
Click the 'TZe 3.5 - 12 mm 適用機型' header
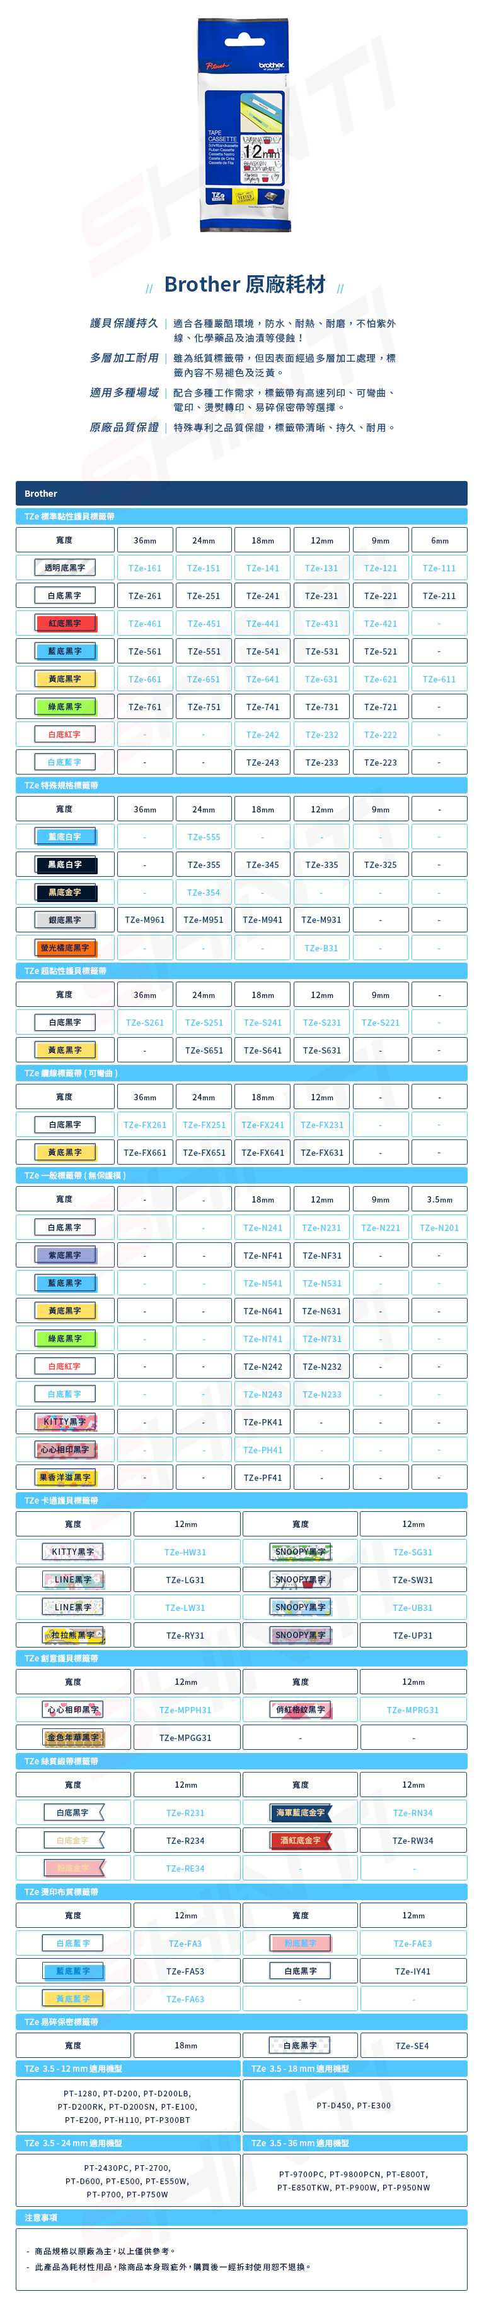click(129, 2068)
